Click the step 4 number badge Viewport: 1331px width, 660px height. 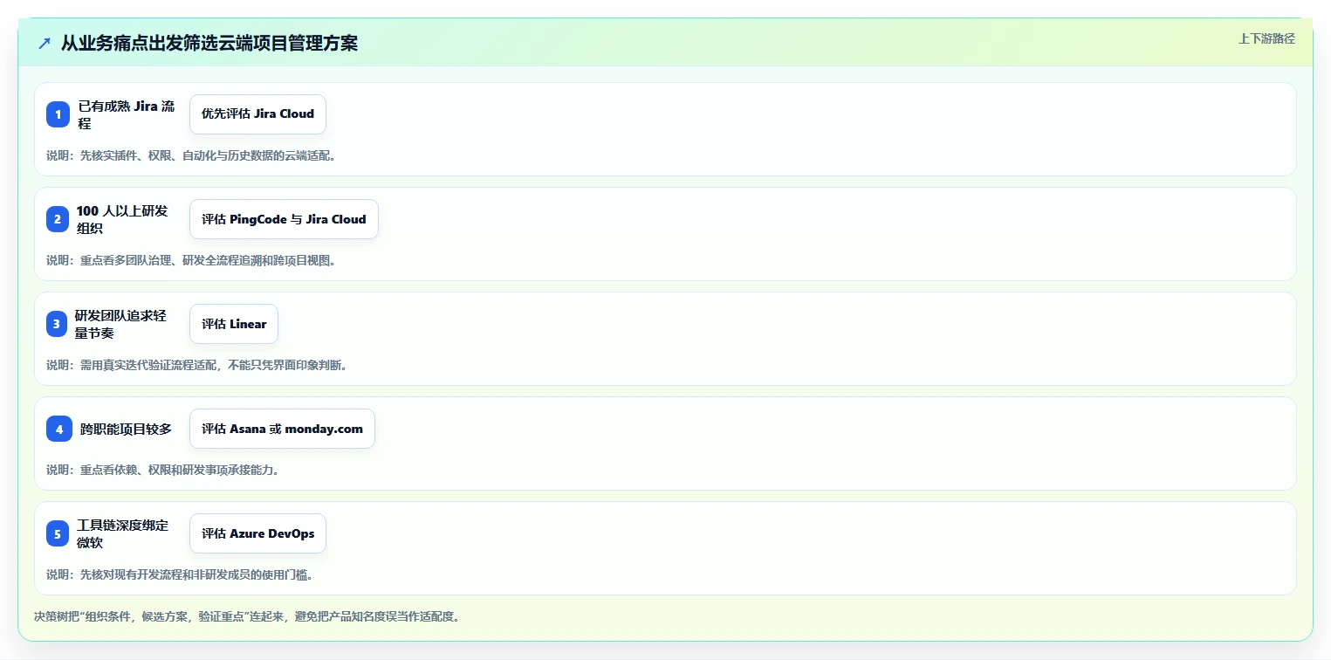59,429
